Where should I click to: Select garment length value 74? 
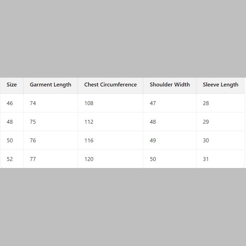[33, 103]
